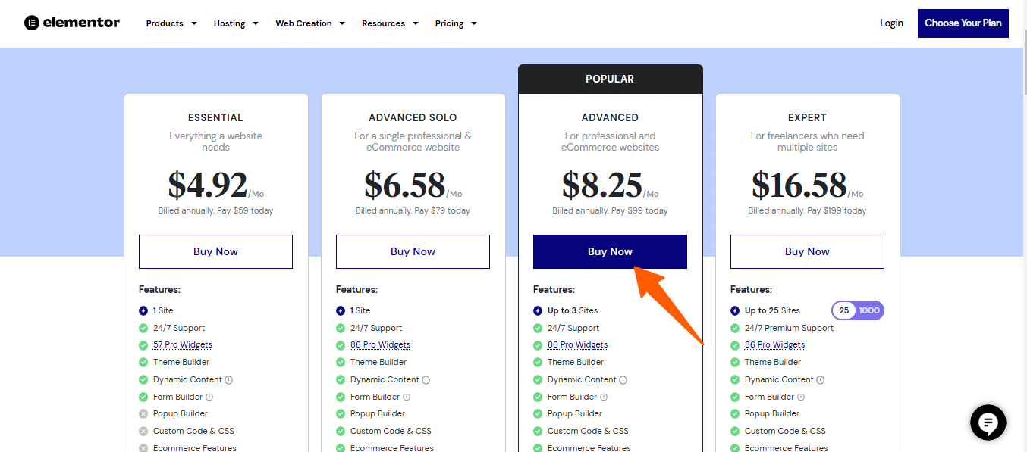Click site icon beside 'Up to 3 Sites'

[x=538, y=310]
